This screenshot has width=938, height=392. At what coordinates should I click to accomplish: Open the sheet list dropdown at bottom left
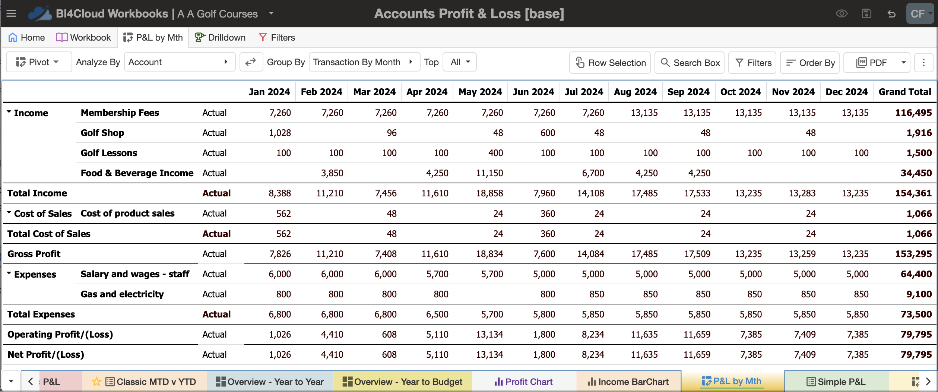(11, 382)
